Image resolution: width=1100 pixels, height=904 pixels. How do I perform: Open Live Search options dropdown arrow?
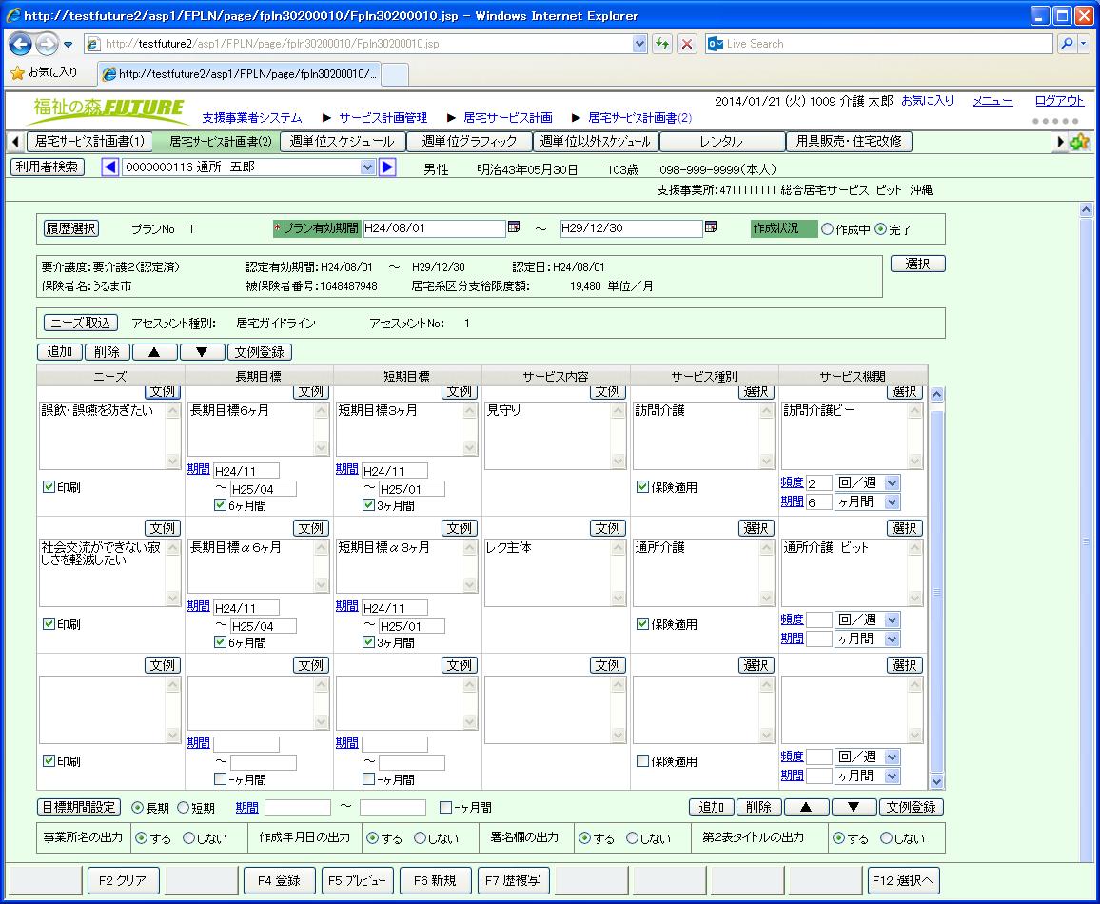[1084, 44]
